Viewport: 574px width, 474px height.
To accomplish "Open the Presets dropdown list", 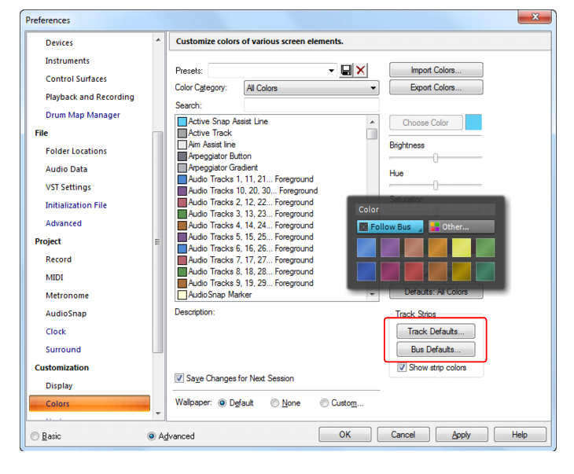I will [x=331, y=71].
